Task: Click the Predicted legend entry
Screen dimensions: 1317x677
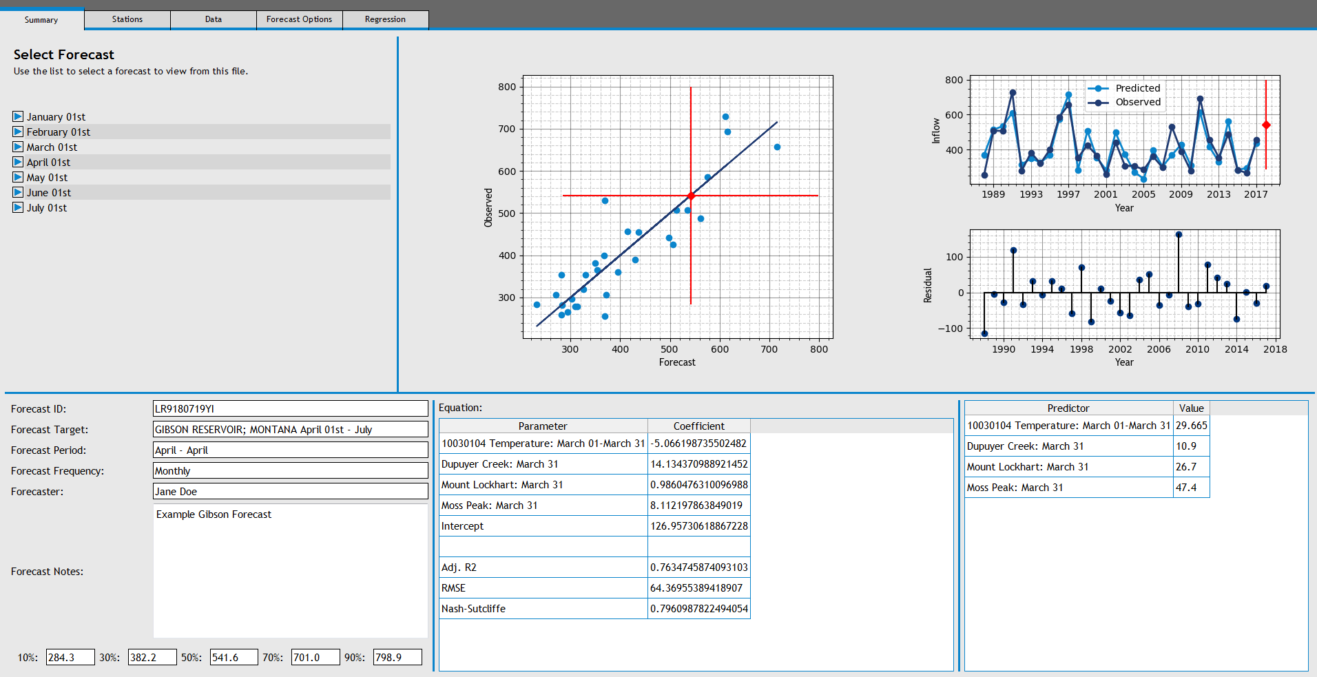Action: click(x=1124, y=88)
